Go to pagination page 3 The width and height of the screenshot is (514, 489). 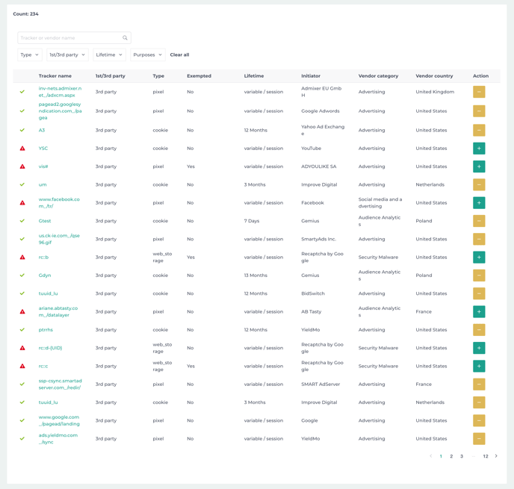click(x=462, y=456)
